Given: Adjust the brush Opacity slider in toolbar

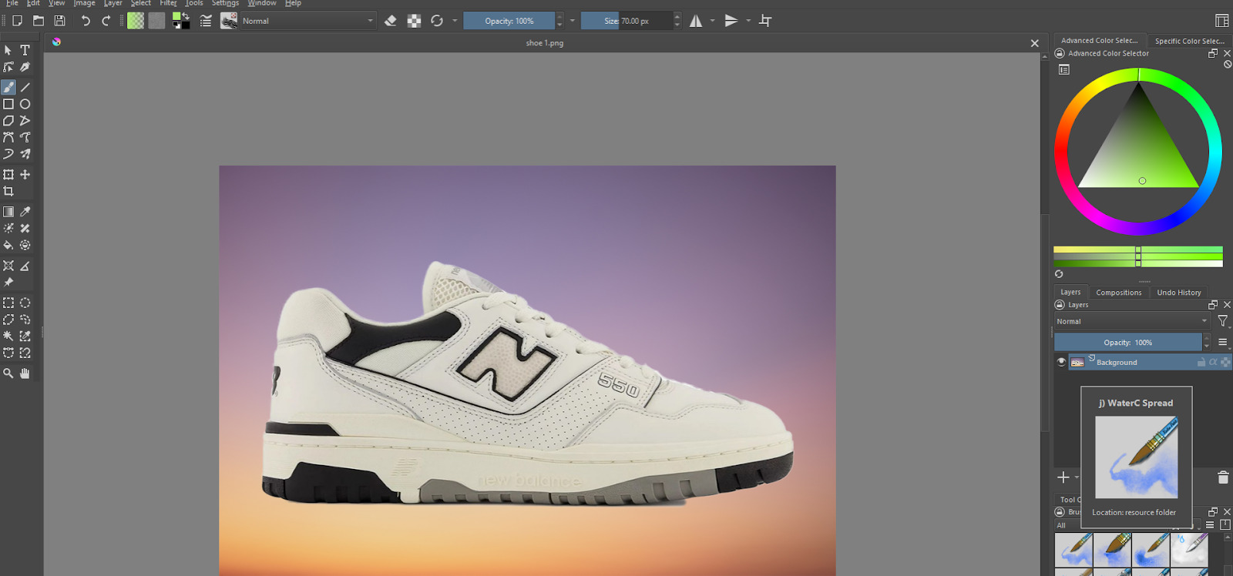Looking at the screenshot, I should [x=509, y=21].
